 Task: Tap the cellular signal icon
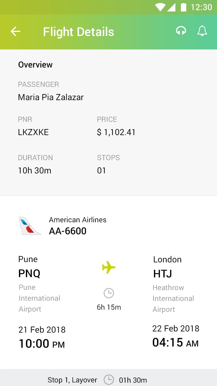coord(171,7)
